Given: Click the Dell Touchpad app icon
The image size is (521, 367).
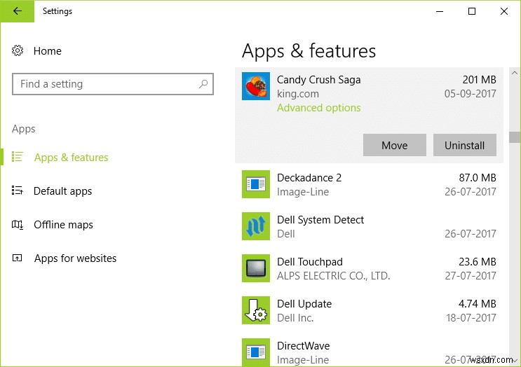Looking at the screenshot, I should click(x=255, y=268).
